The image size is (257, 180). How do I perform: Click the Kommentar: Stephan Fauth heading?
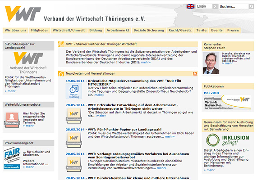(x=214, y=46)
